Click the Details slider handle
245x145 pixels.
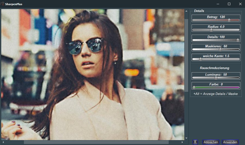(238, 40)
